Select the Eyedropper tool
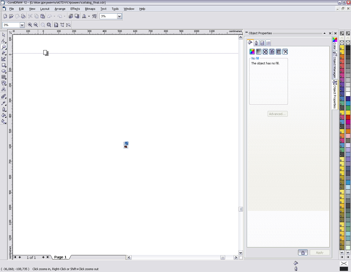The height and width of the screenshot is (272, 351). coord(4,103)
